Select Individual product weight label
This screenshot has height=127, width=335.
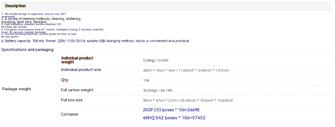[77, 60]
